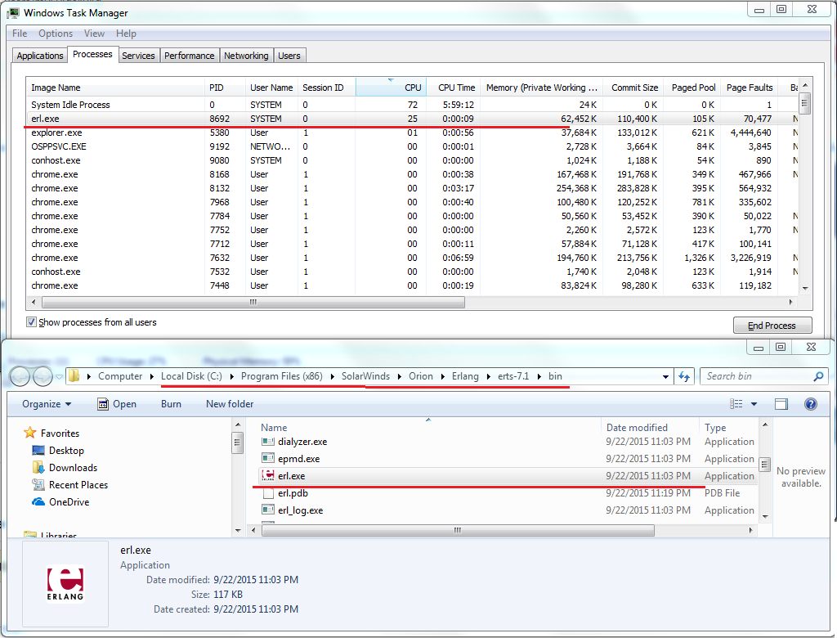Select the erl.exe process row
This screenshot has width=837, height=638.
(412, 119)
